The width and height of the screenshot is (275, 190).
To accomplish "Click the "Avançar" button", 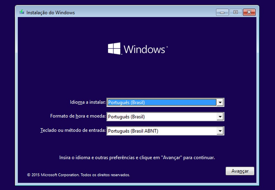I will click(x=240, y=171).
